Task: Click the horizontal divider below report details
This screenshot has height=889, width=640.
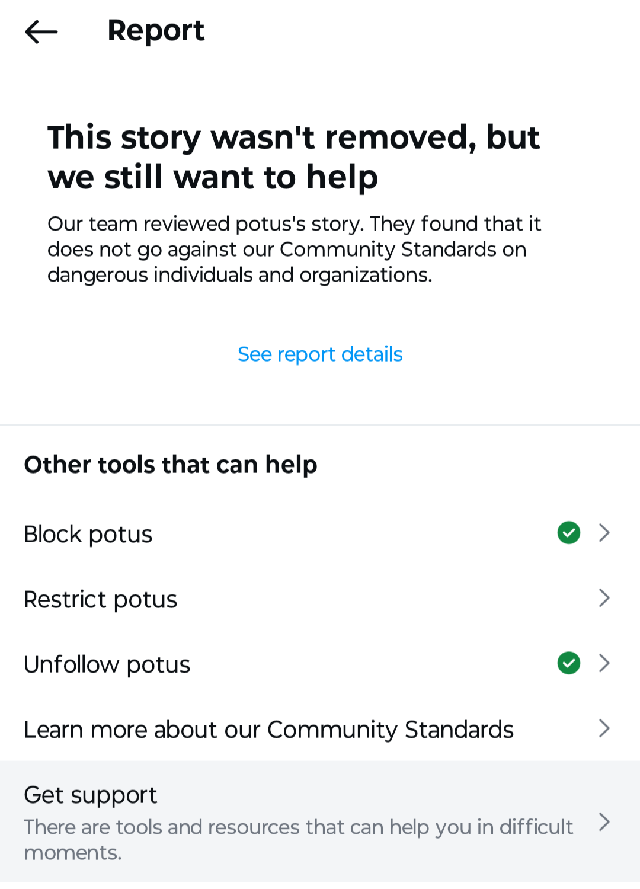Action: tap(320, 425)
